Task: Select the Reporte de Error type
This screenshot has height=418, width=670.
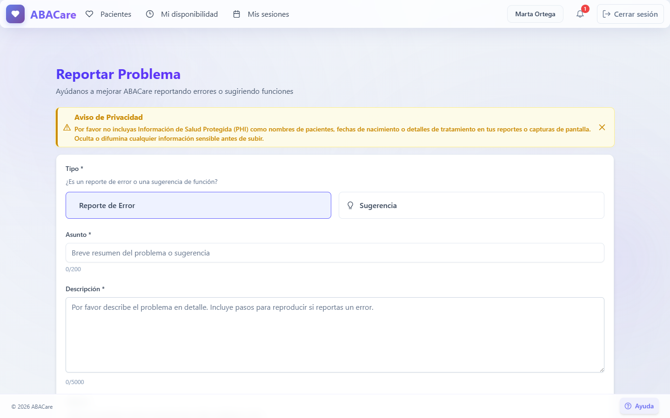Action: pos(198,205)
